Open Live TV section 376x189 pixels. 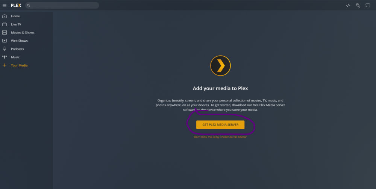[x=16, y=24]
